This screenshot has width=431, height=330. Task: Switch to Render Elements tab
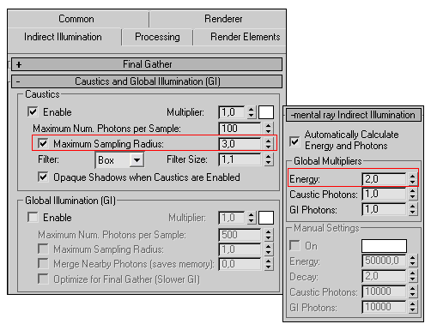pyautogui.click(x=246, y=37)
